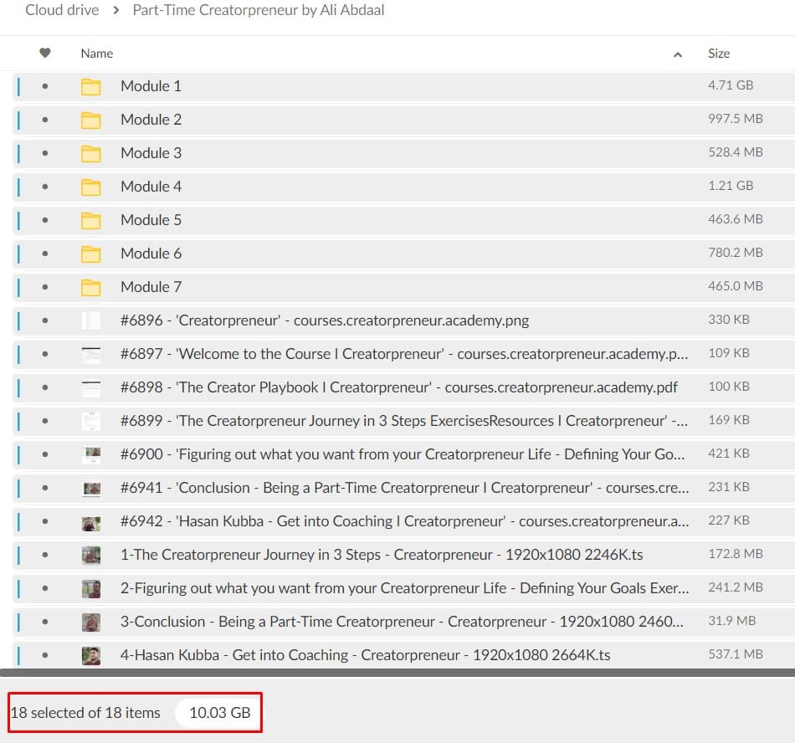This screenshot has width=795, height=743.
Task: Toggle favorite dot for #6942 Hasan Kubba file
Action: [x=45, y=521]
